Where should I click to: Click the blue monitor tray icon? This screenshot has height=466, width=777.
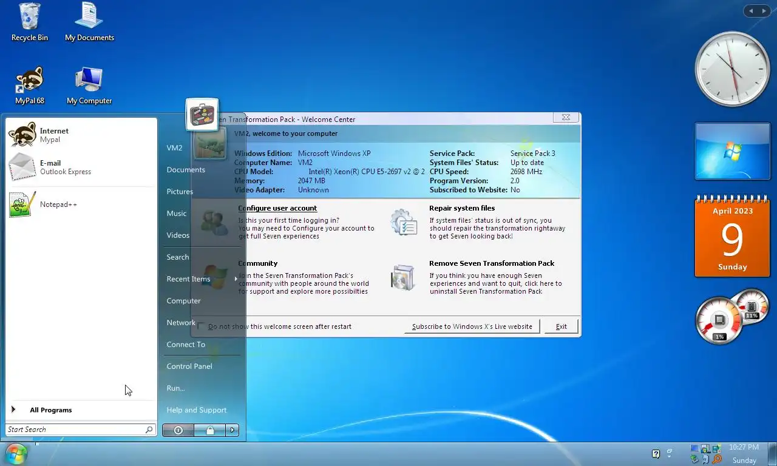(x=695, y=448)
